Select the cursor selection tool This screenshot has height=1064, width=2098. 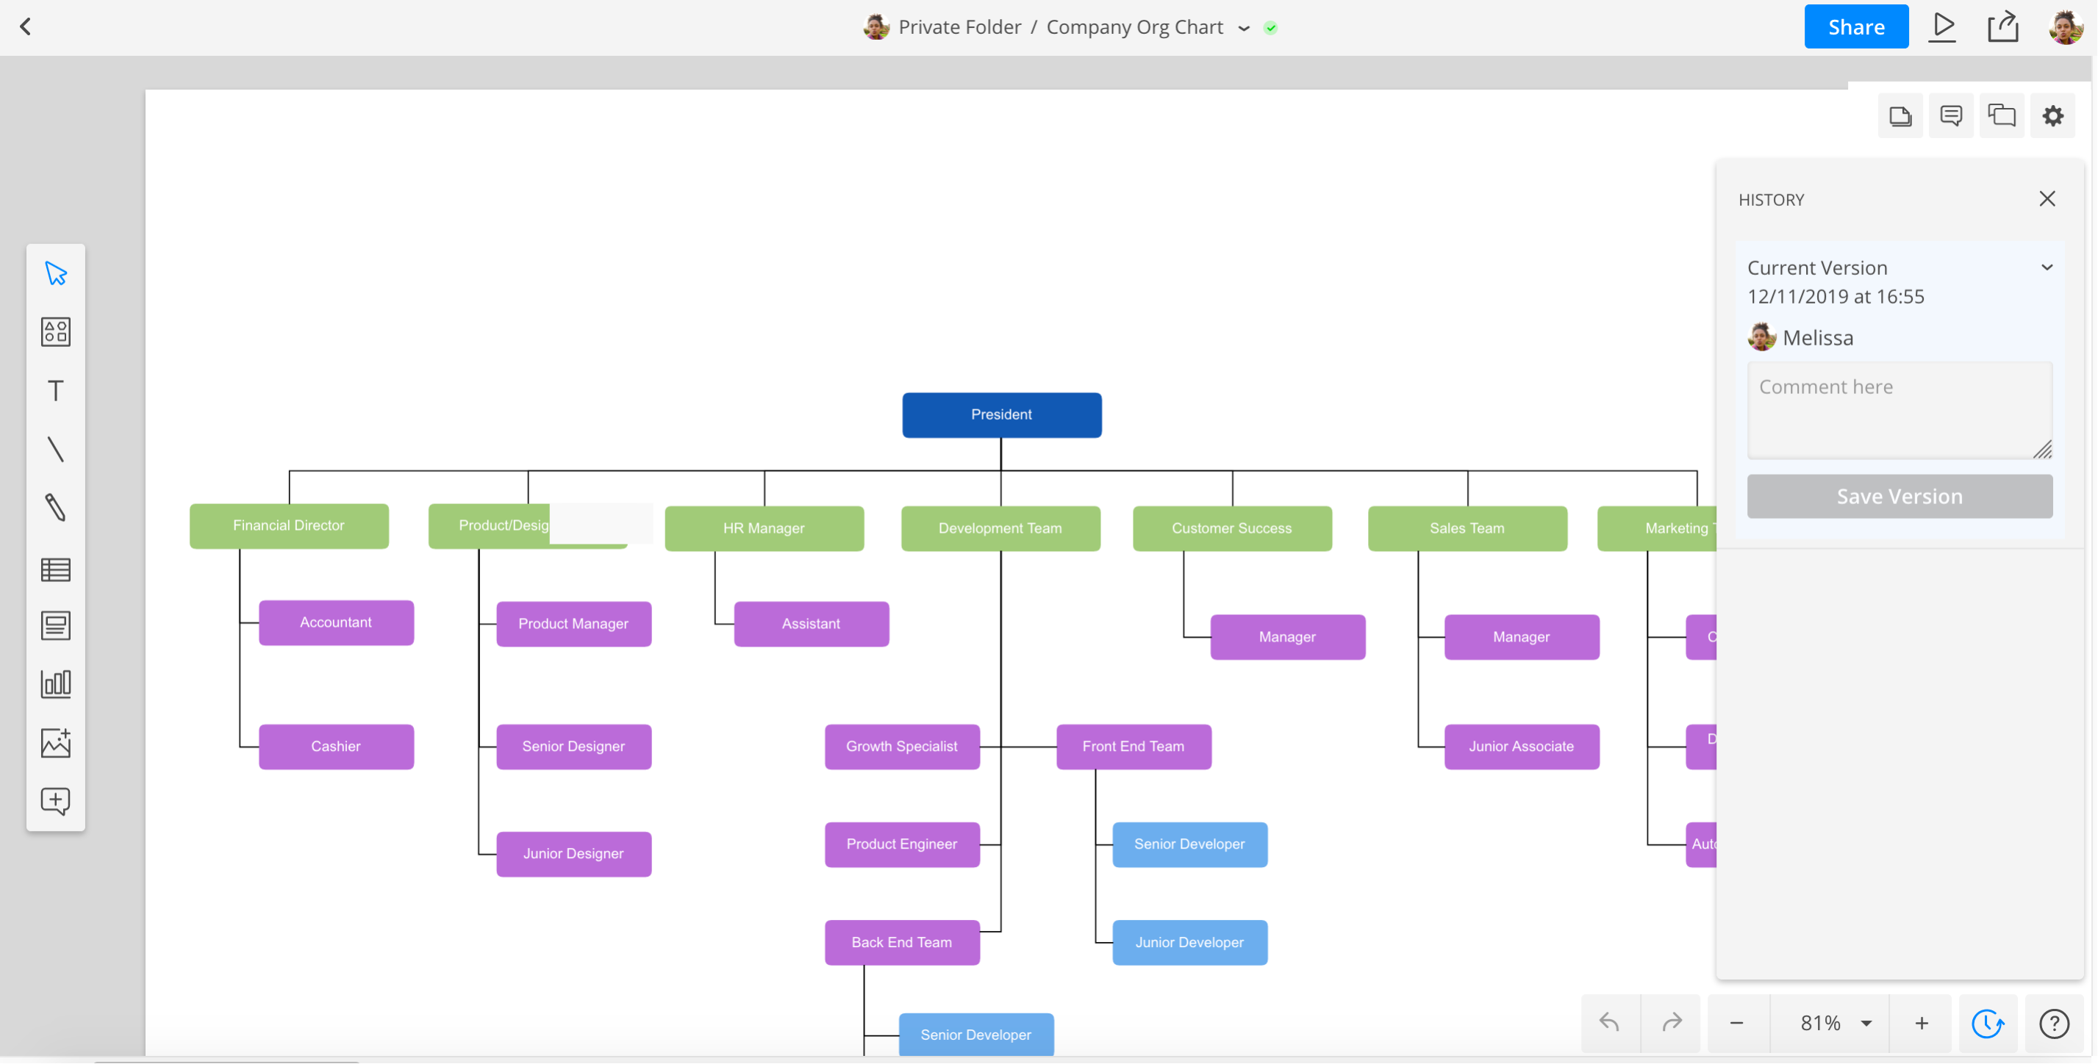(x=55, y=273)
